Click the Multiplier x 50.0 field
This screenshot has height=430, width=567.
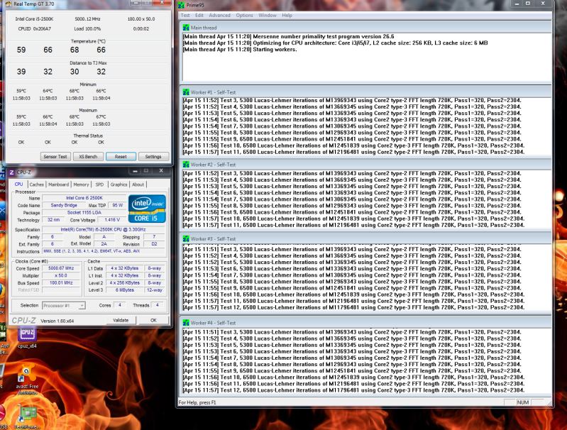(61, 275)
